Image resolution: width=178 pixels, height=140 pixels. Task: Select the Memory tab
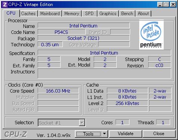72,14
